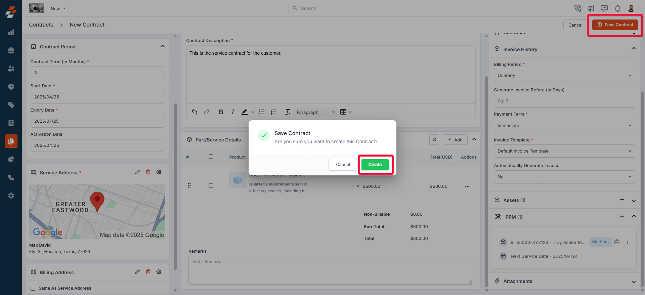Open the pie chart reports sidebar icon

(x=11, y=159)
